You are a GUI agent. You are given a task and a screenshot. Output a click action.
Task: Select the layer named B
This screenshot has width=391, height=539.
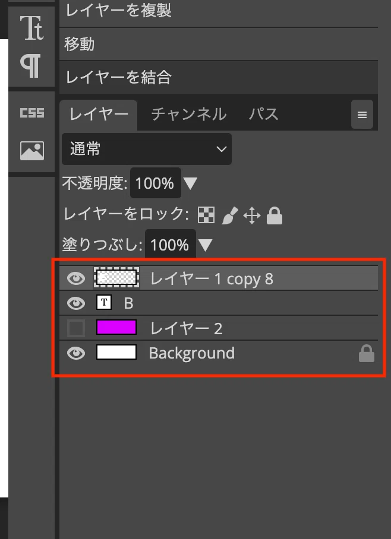point(128,303)
